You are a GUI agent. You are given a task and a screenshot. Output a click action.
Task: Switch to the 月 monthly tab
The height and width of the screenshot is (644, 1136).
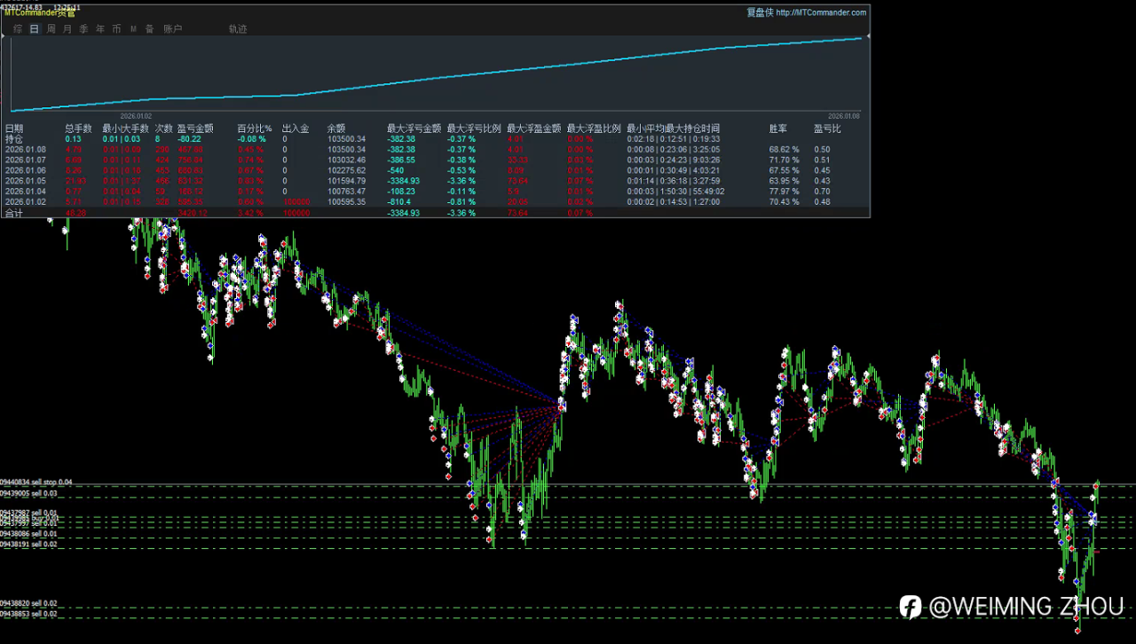67,29
